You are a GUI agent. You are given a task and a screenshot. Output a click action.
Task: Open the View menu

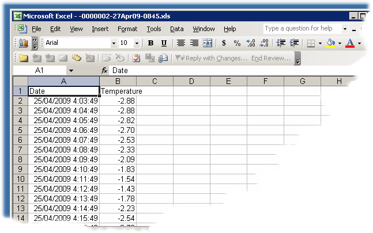tap(76, 29)
